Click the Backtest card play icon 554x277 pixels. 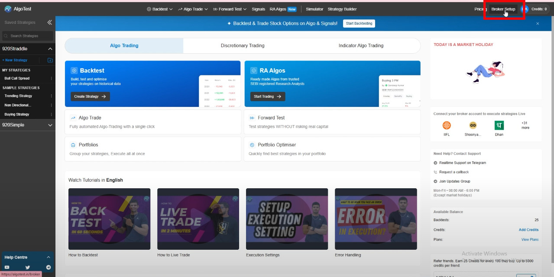pyautogui.click(x=74, y=71)
